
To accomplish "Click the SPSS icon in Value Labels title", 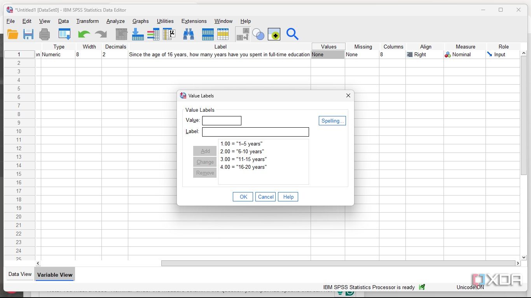I will tap(183, 95).
